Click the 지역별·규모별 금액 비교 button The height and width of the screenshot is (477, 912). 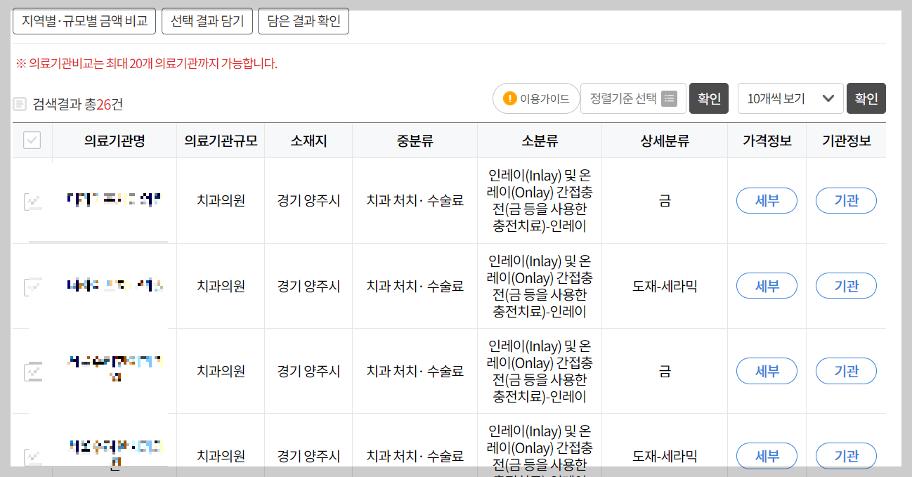[84, 21]
